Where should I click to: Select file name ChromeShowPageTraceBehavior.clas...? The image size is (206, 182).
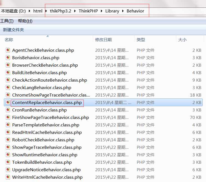click(51, 95)
